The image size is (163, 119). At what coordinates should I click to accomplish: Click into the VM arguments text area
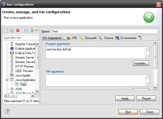95,80
